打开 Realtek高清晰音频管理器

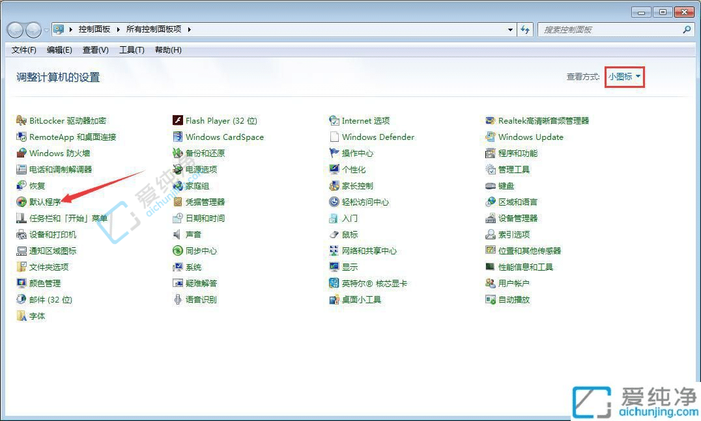pos(545,120)
